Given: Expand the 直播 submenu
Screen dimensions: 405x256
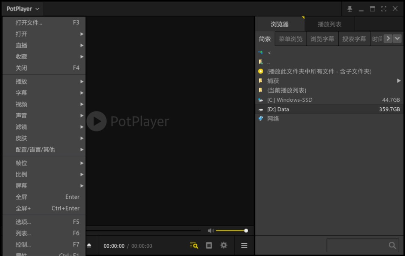Looking at the screenshot, I should 44,45.
